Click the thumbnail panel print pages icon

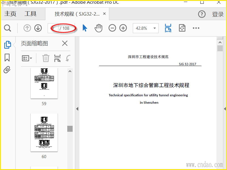pyautogui.click(x=57, y=58)
